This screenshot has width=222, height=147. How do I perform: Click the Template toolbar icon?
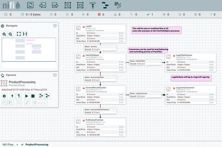coord(105,5)
